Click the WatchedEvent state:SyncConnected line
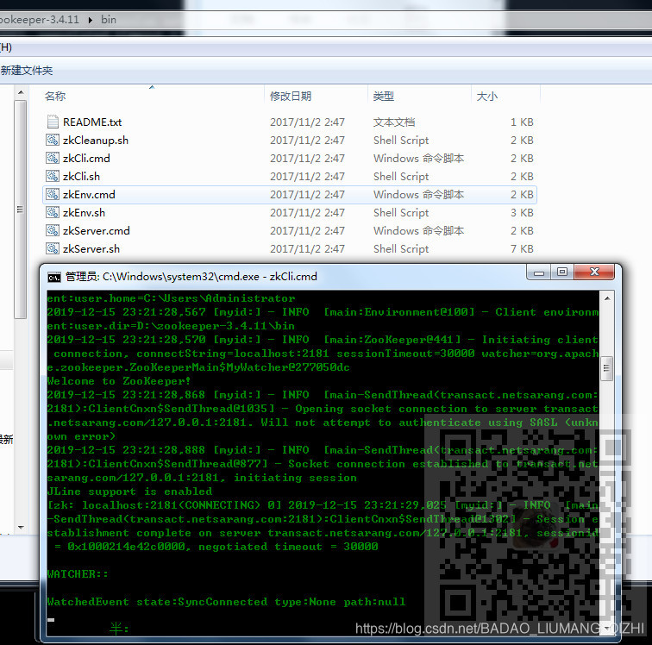The height and width of the screenshot is (645, 652). 226,602
